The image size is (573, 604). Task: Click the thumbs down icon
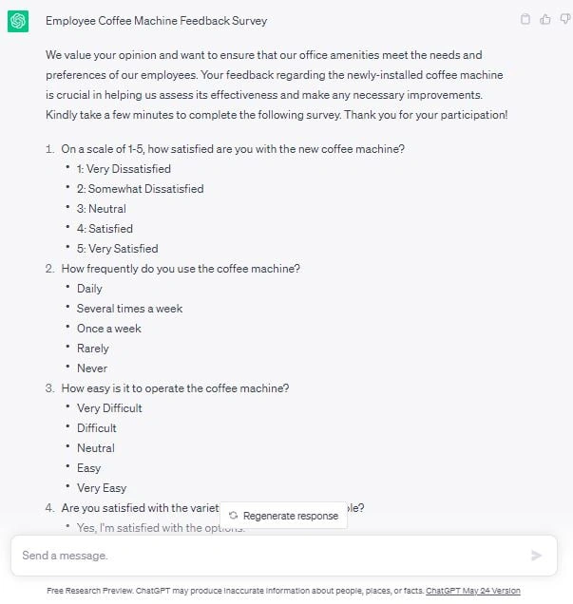click(563, 19)
